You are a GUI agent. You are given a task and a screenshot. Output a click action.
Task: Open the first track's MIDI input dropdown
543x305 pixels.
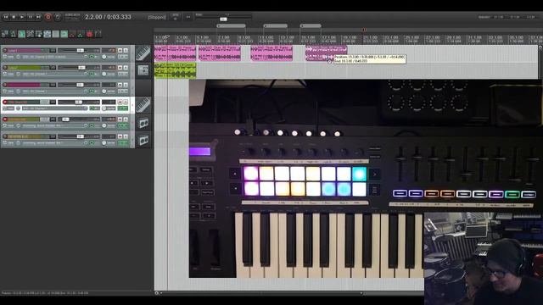coord(54,57)
